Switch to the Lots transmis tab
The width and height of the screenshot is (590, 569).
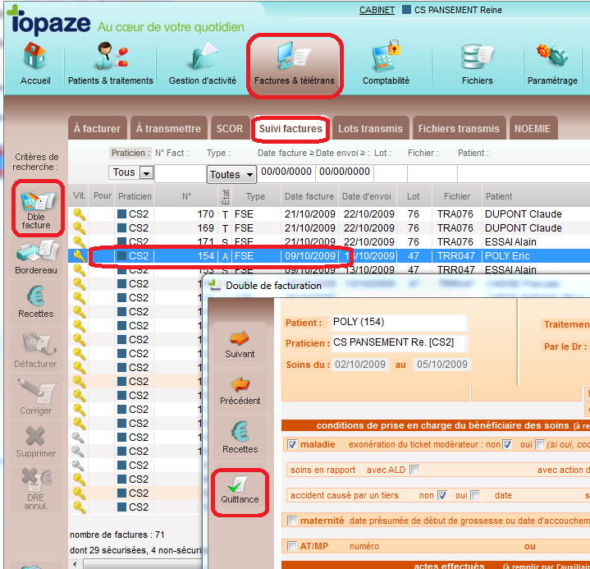pyautogui.click(x=370, y=129)
